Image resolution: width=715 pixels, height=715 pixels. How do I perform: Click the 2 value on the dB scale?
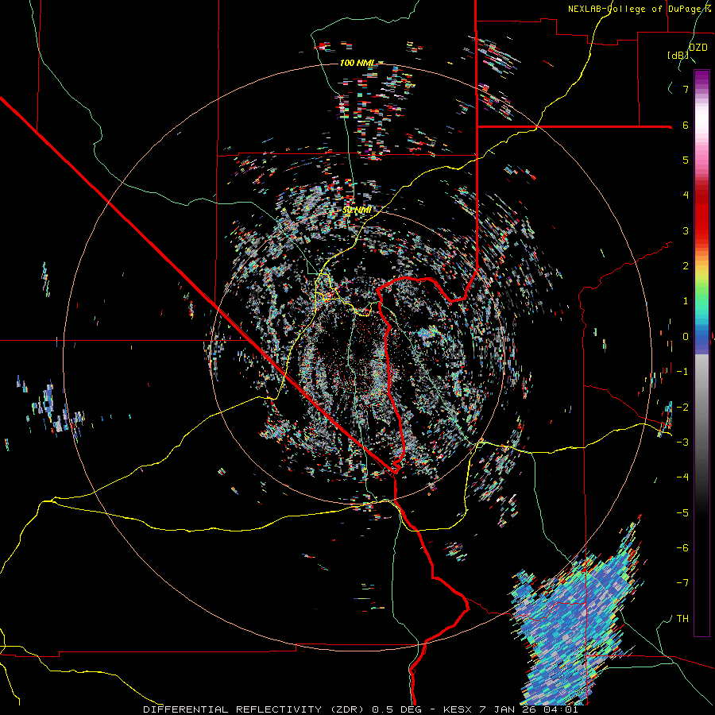(x=686, y=266)
